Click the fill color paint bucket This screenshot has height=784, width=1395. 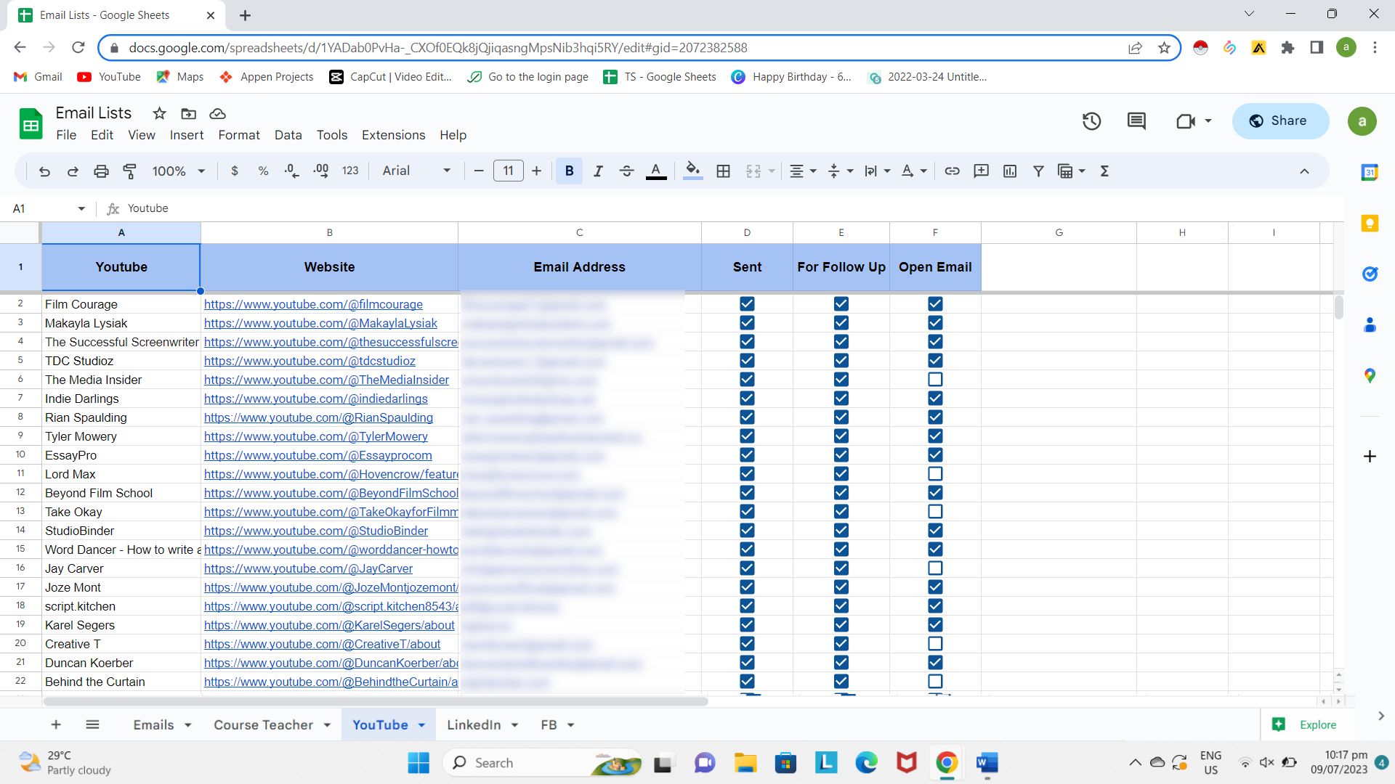point(692,171)
